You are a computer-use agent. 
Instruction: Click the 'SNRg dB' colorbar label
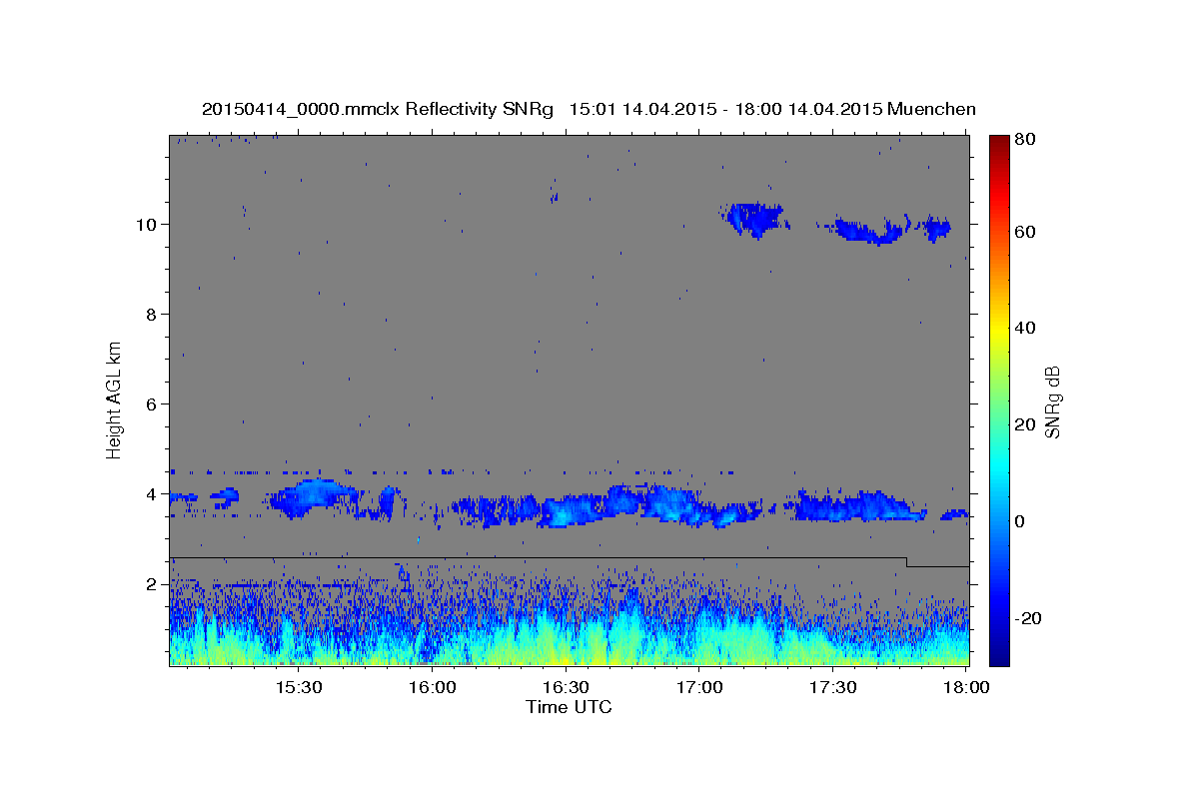[x=1052, y=401]
